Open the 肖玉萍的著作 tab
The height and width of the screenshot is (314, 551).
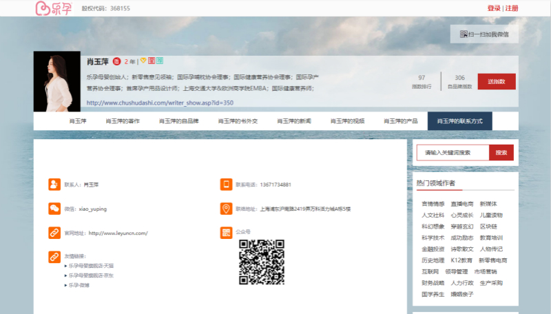point(123,121)
